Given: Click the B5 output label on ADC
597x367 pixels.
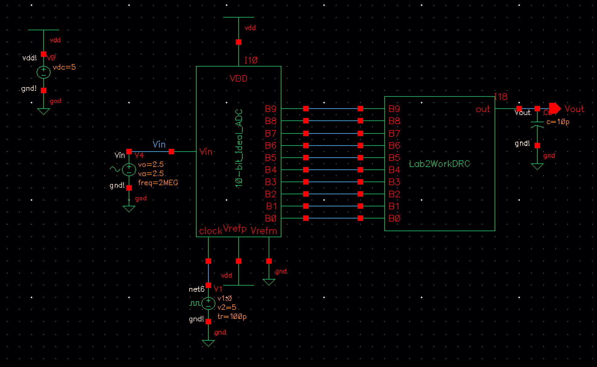Looking at the screenshot, I should (x=271, y=158).
